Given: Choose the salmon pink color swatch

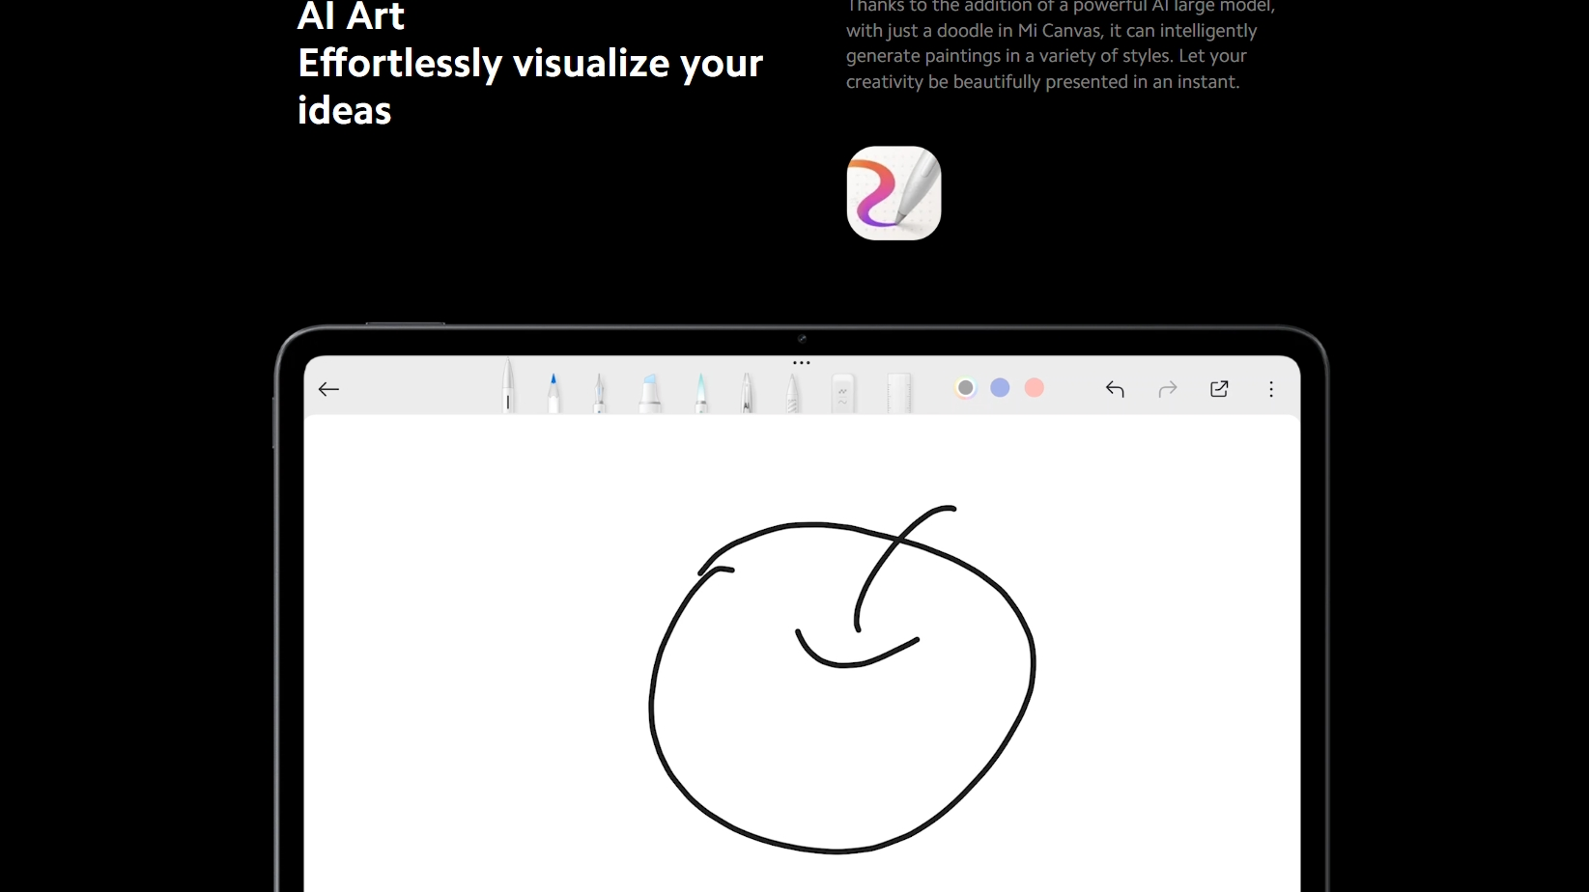Looking at the screenshot, I should [x=1035, y=387].
